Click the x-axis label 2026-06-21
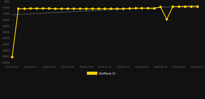 click(x=49, y=67)
